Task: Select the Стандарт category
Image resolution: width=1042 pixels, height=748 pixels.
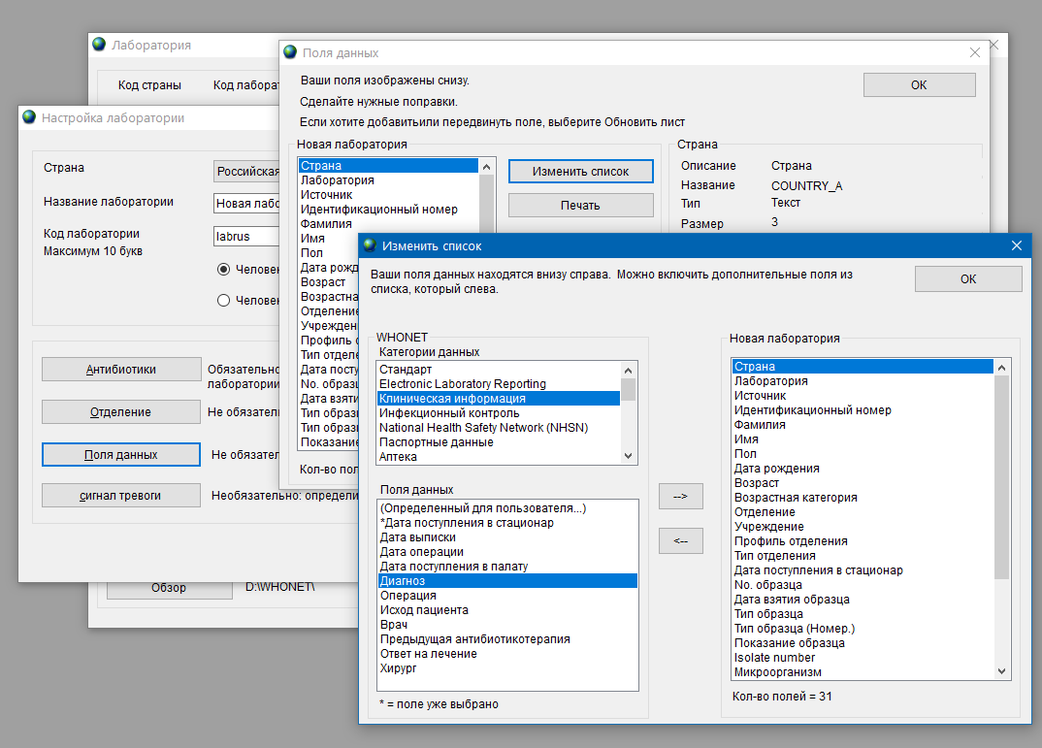Action: click(x=499, y=370)
